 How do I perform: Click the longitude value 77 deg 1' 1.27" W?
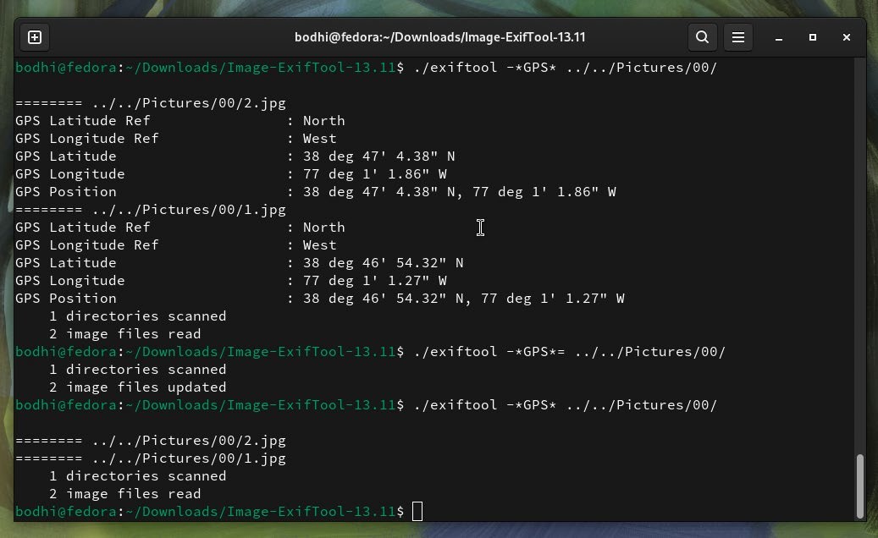click(x=375, y=281)
